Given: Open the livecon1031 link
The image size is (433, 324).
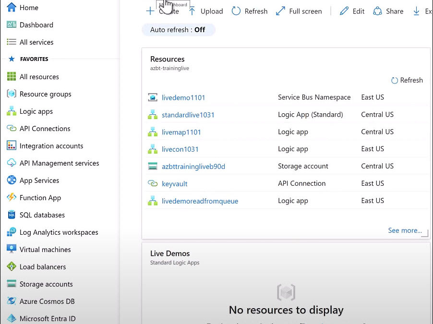Looking at the screenshot, I should (x=180, y=149).
